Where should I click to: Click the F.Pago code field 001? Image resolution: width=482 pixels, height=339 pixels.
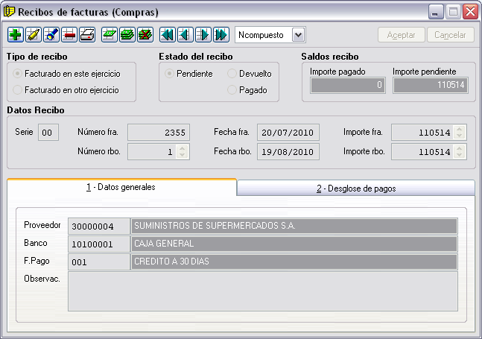(98, 262)
